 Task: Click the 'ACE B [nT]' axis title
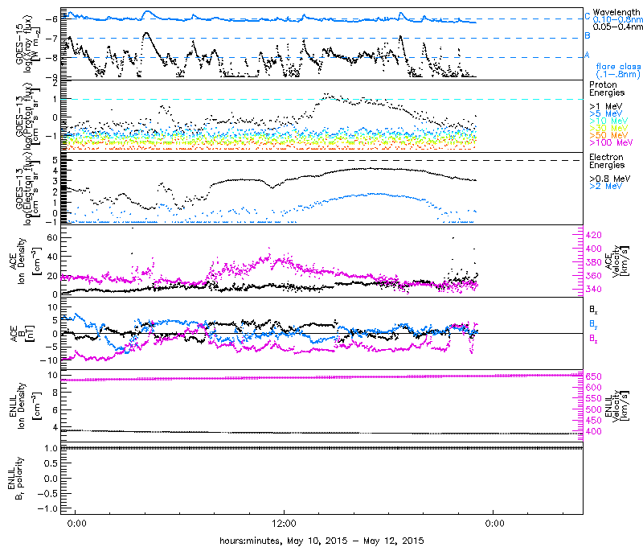click(x=22, y=333)
